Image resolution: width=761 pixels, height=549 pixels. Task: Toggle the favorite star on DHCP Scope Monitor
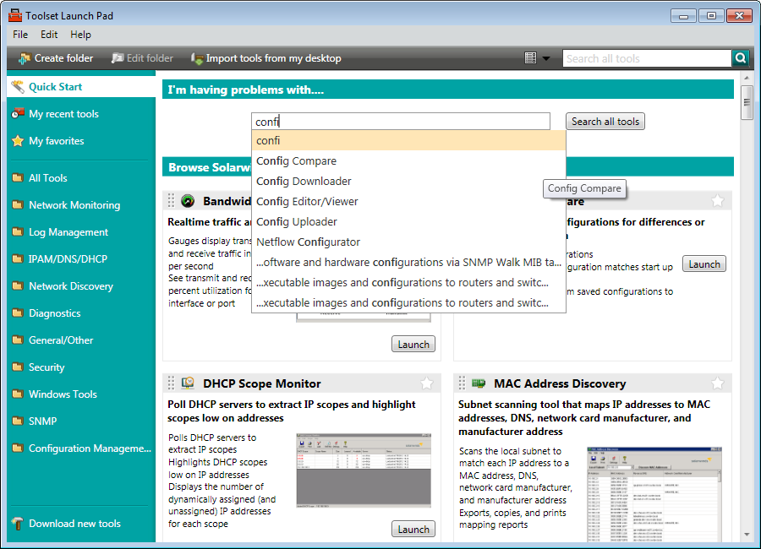click(426, 382)
